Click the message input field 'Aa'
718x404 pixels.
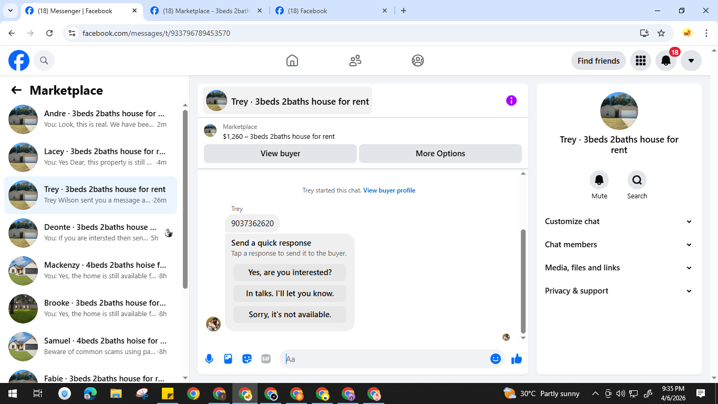pyautogui.click(x=384, y=359)
